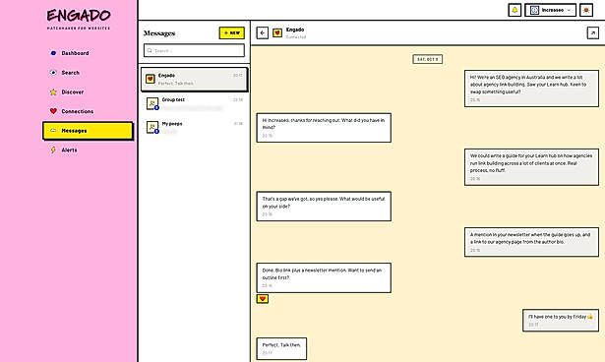Open the Group test conversation

point(194,103)
